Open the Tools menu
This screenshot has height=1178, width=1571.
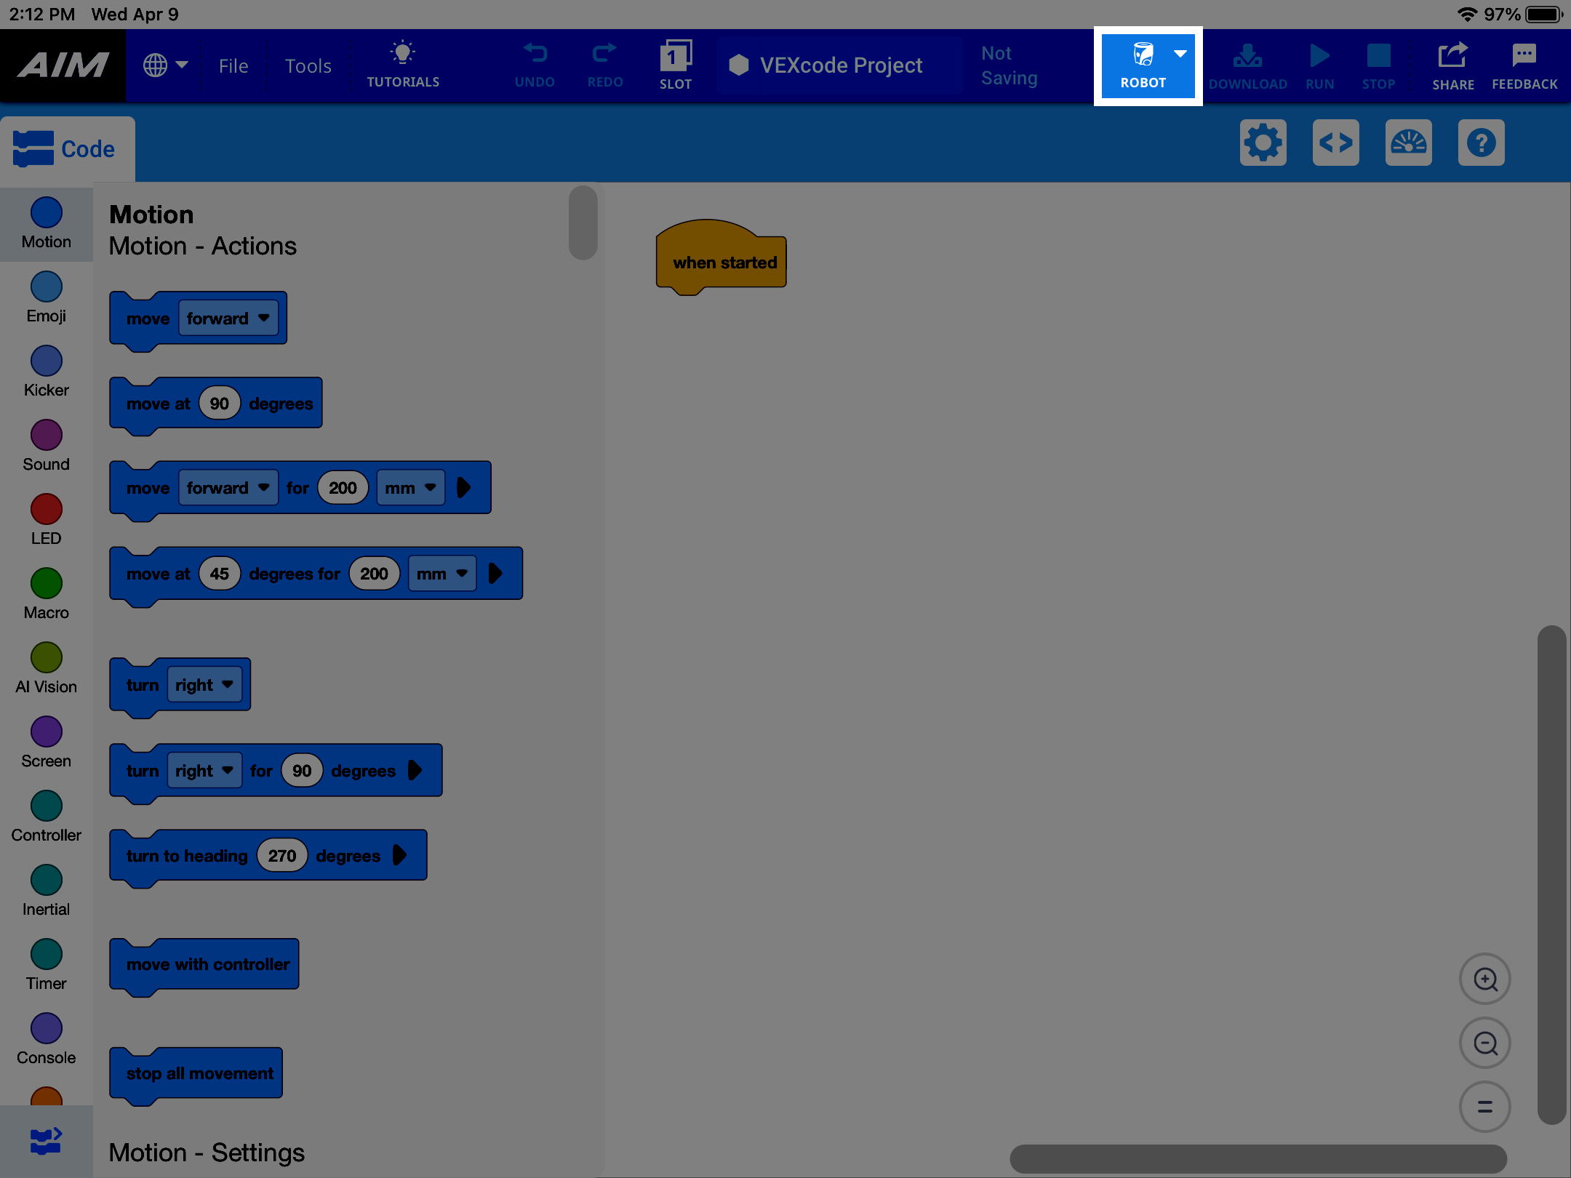pos(308,65)
